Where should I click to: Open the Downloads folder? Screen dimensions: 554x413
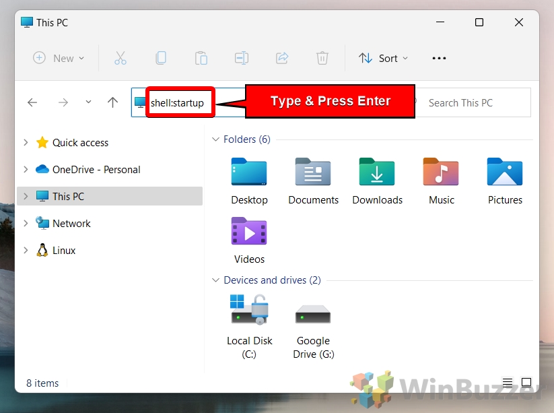377,181
